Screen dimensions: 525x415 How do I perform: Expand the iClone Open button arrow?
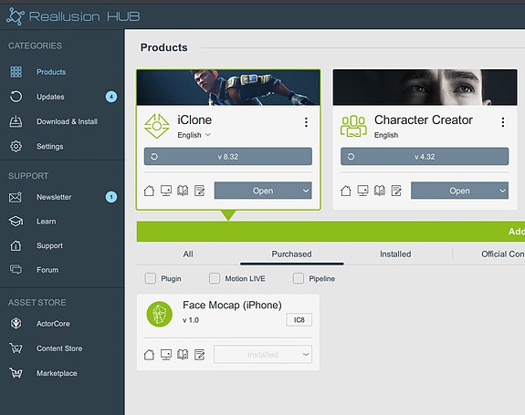[x=306, y=191]
